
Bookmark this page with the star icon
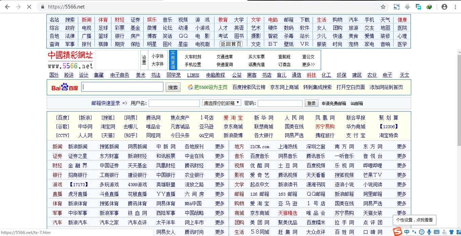coord(383,7)
